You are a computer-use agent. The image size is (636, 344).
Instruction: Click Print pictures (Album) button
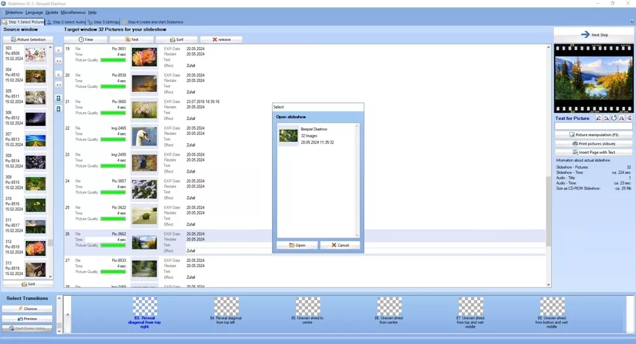click(594, 143)
